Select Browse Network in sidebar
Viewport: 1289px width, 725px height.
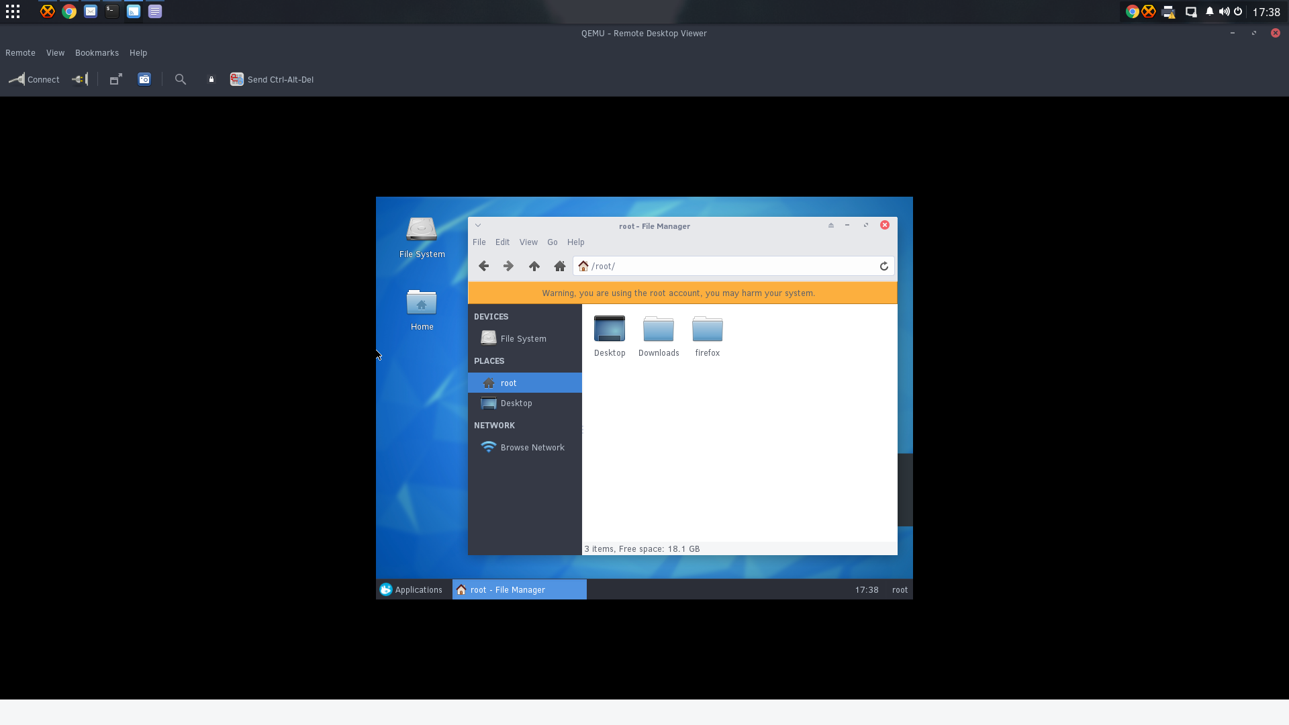(525, 447)
